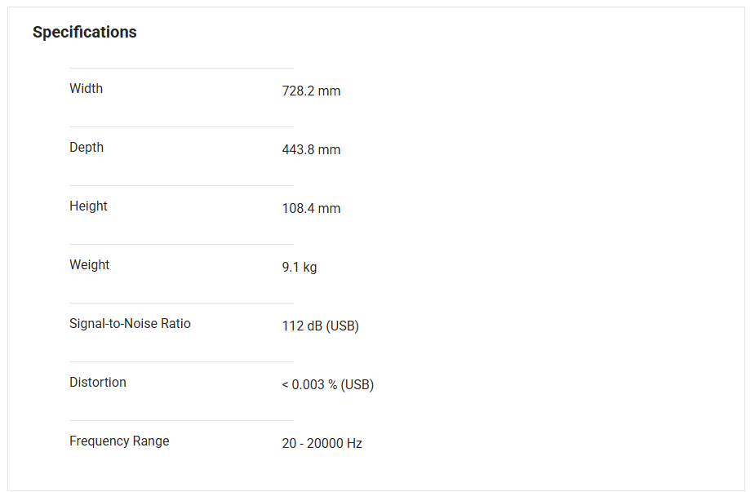Select the Weight label
The image size is (750, 492).
click(89, 265)
